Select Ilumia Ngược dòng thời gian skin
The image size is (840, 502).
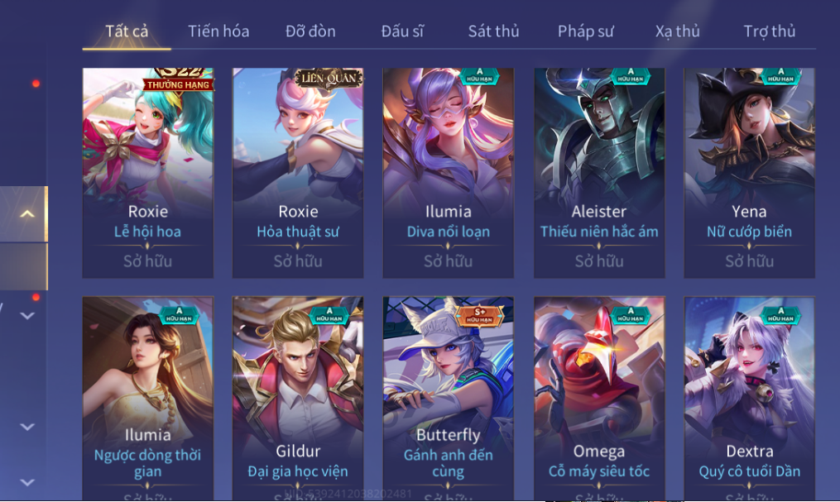(x=148, y=398)
